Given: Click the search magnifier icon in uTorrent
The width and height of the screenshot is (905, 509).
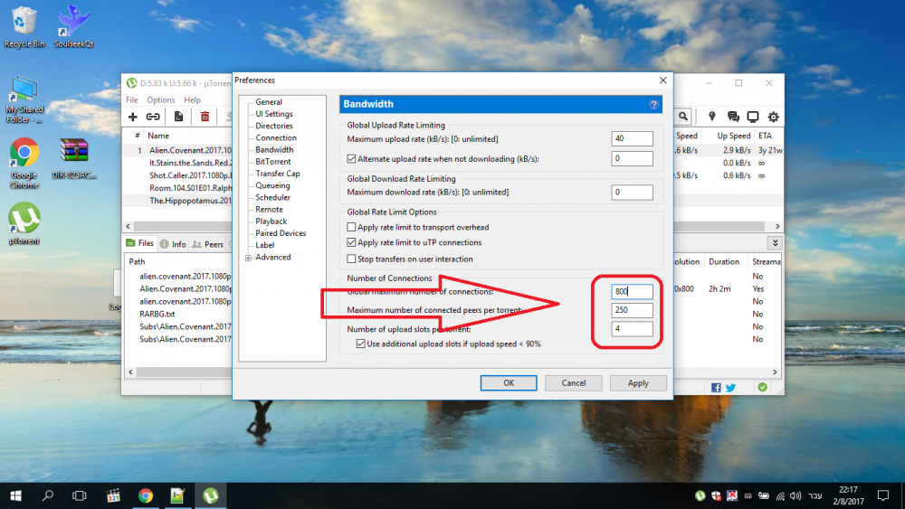Looking at the screenshot, I should point(682,117).
